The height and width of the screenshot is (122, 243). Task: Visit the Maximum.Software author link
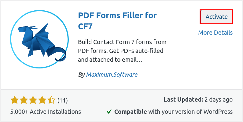pyautogui.click(x=112, y=75)
